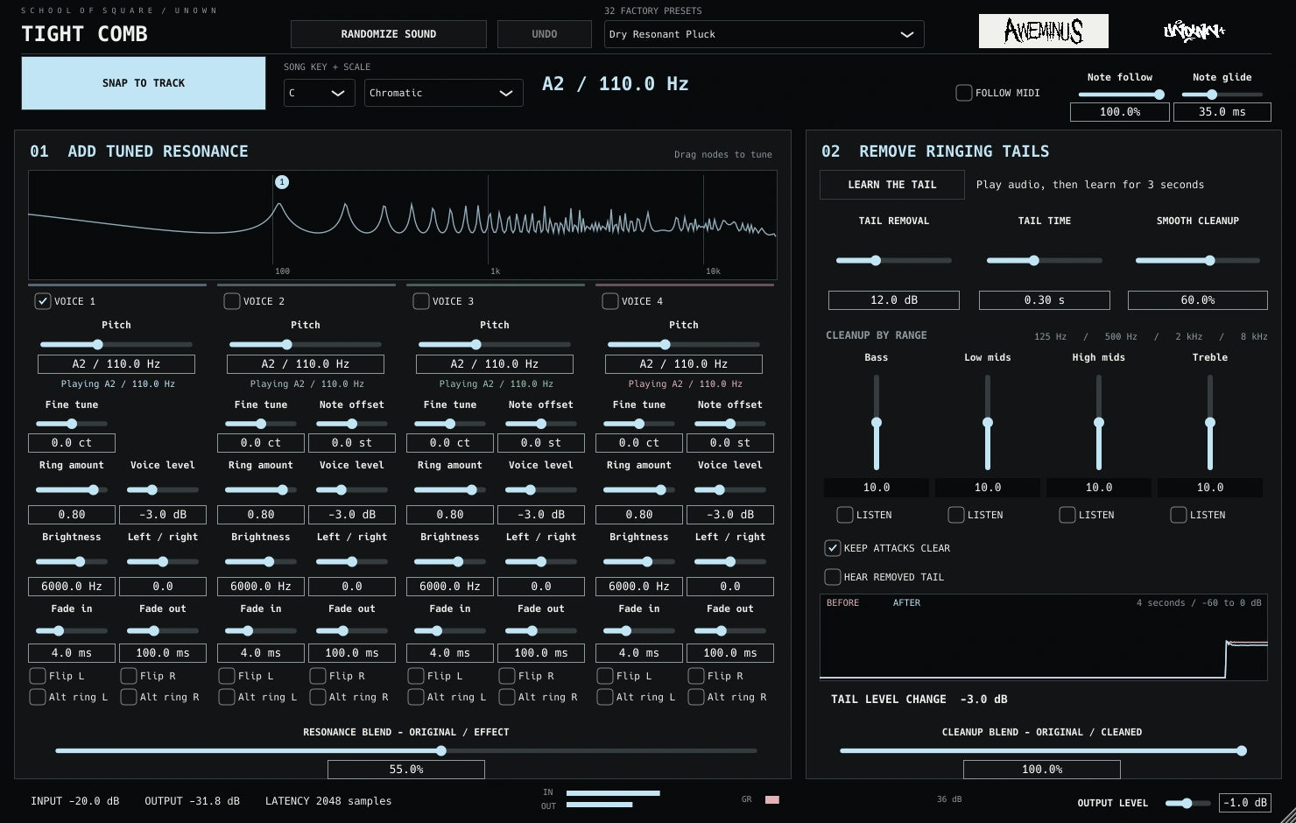Open the song key C dropdown
Viewport: 1296px width, 823px height.
(x=320, y=93)
